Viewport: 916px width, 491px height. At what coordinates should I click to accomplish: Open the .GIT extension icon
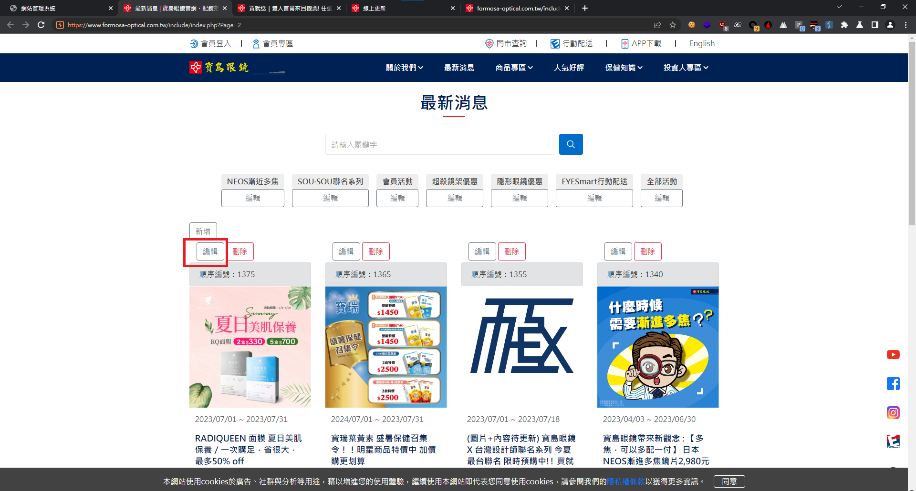tap(738, 25)
